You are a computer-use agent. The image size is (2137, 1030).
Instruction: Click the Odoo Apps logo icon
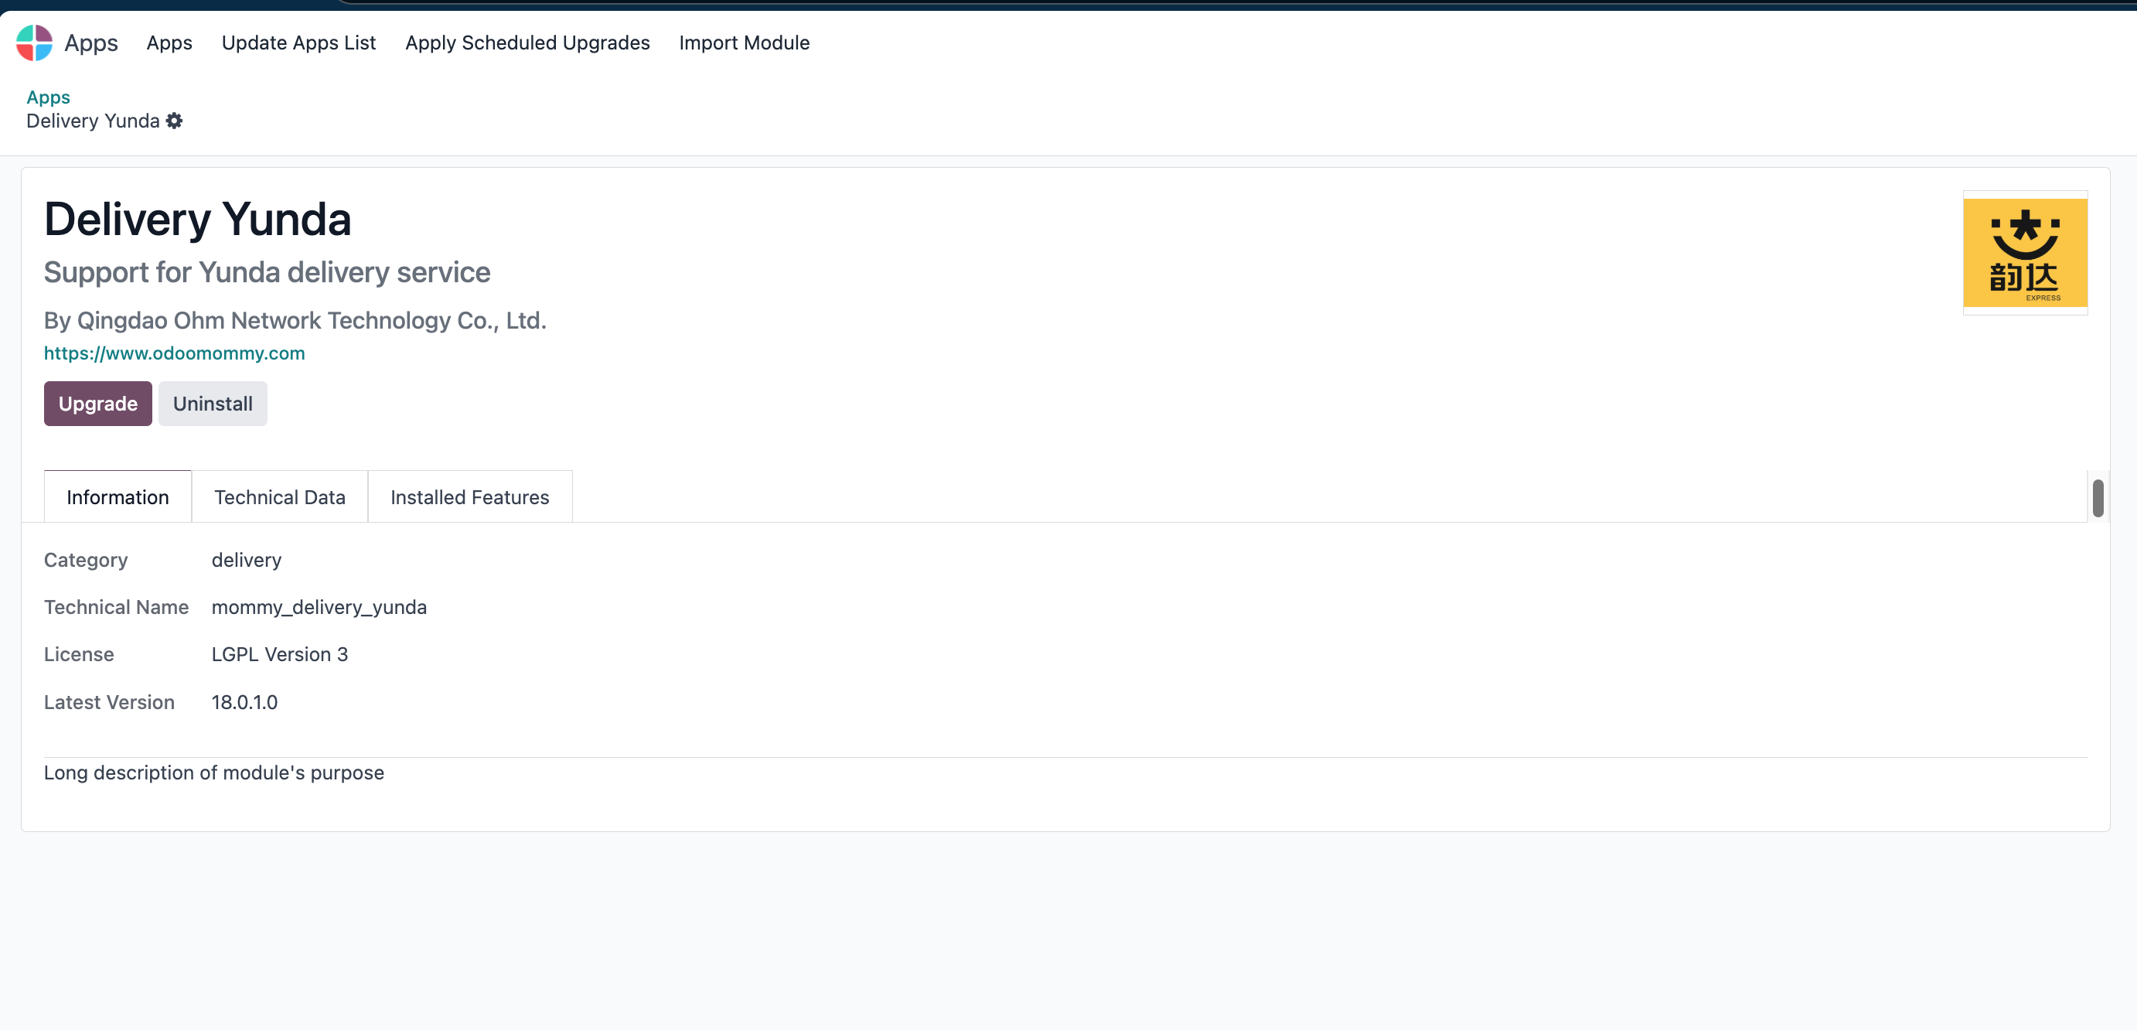coord(34,43)
